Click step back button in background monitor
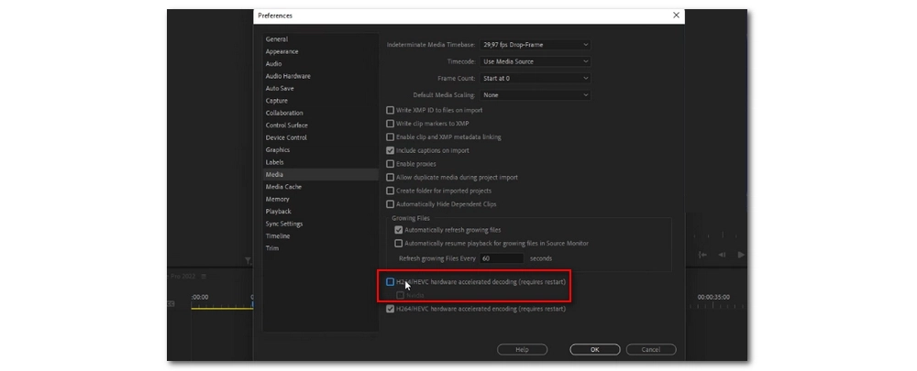The width and height of the screenshot is (917, 371). pyautogui.click(x=722, y=255)
